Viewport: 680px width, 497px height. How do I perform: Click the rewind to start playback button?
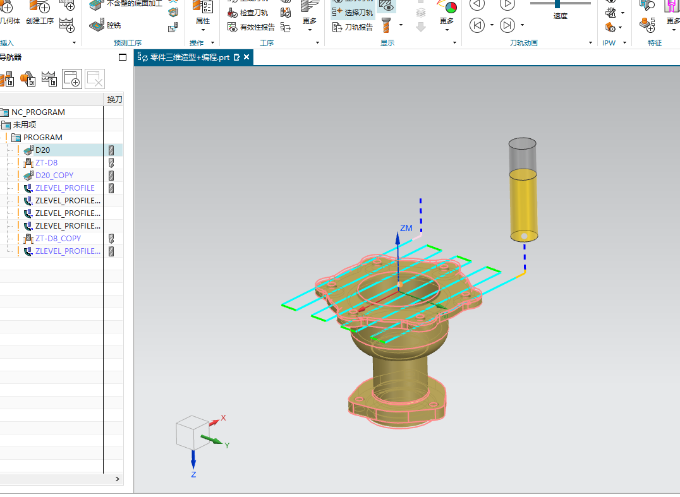tap(477, 25)
